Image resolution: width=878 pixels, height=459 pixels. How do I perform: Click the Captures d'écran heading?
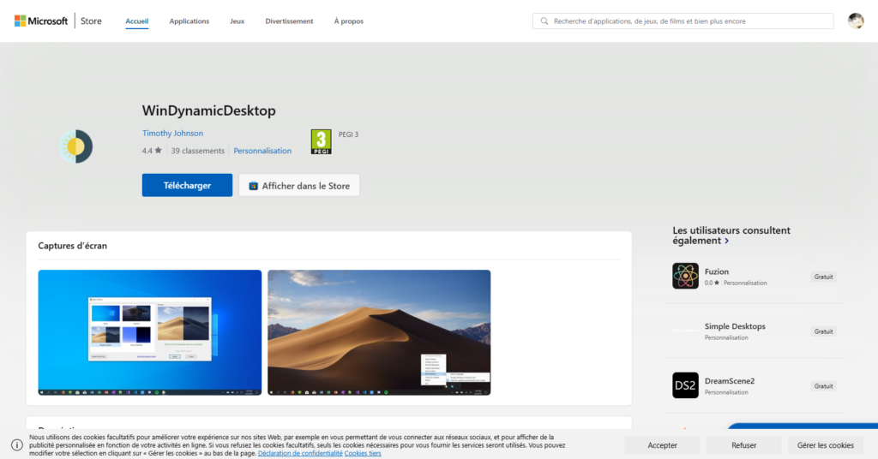coord(72,246)
